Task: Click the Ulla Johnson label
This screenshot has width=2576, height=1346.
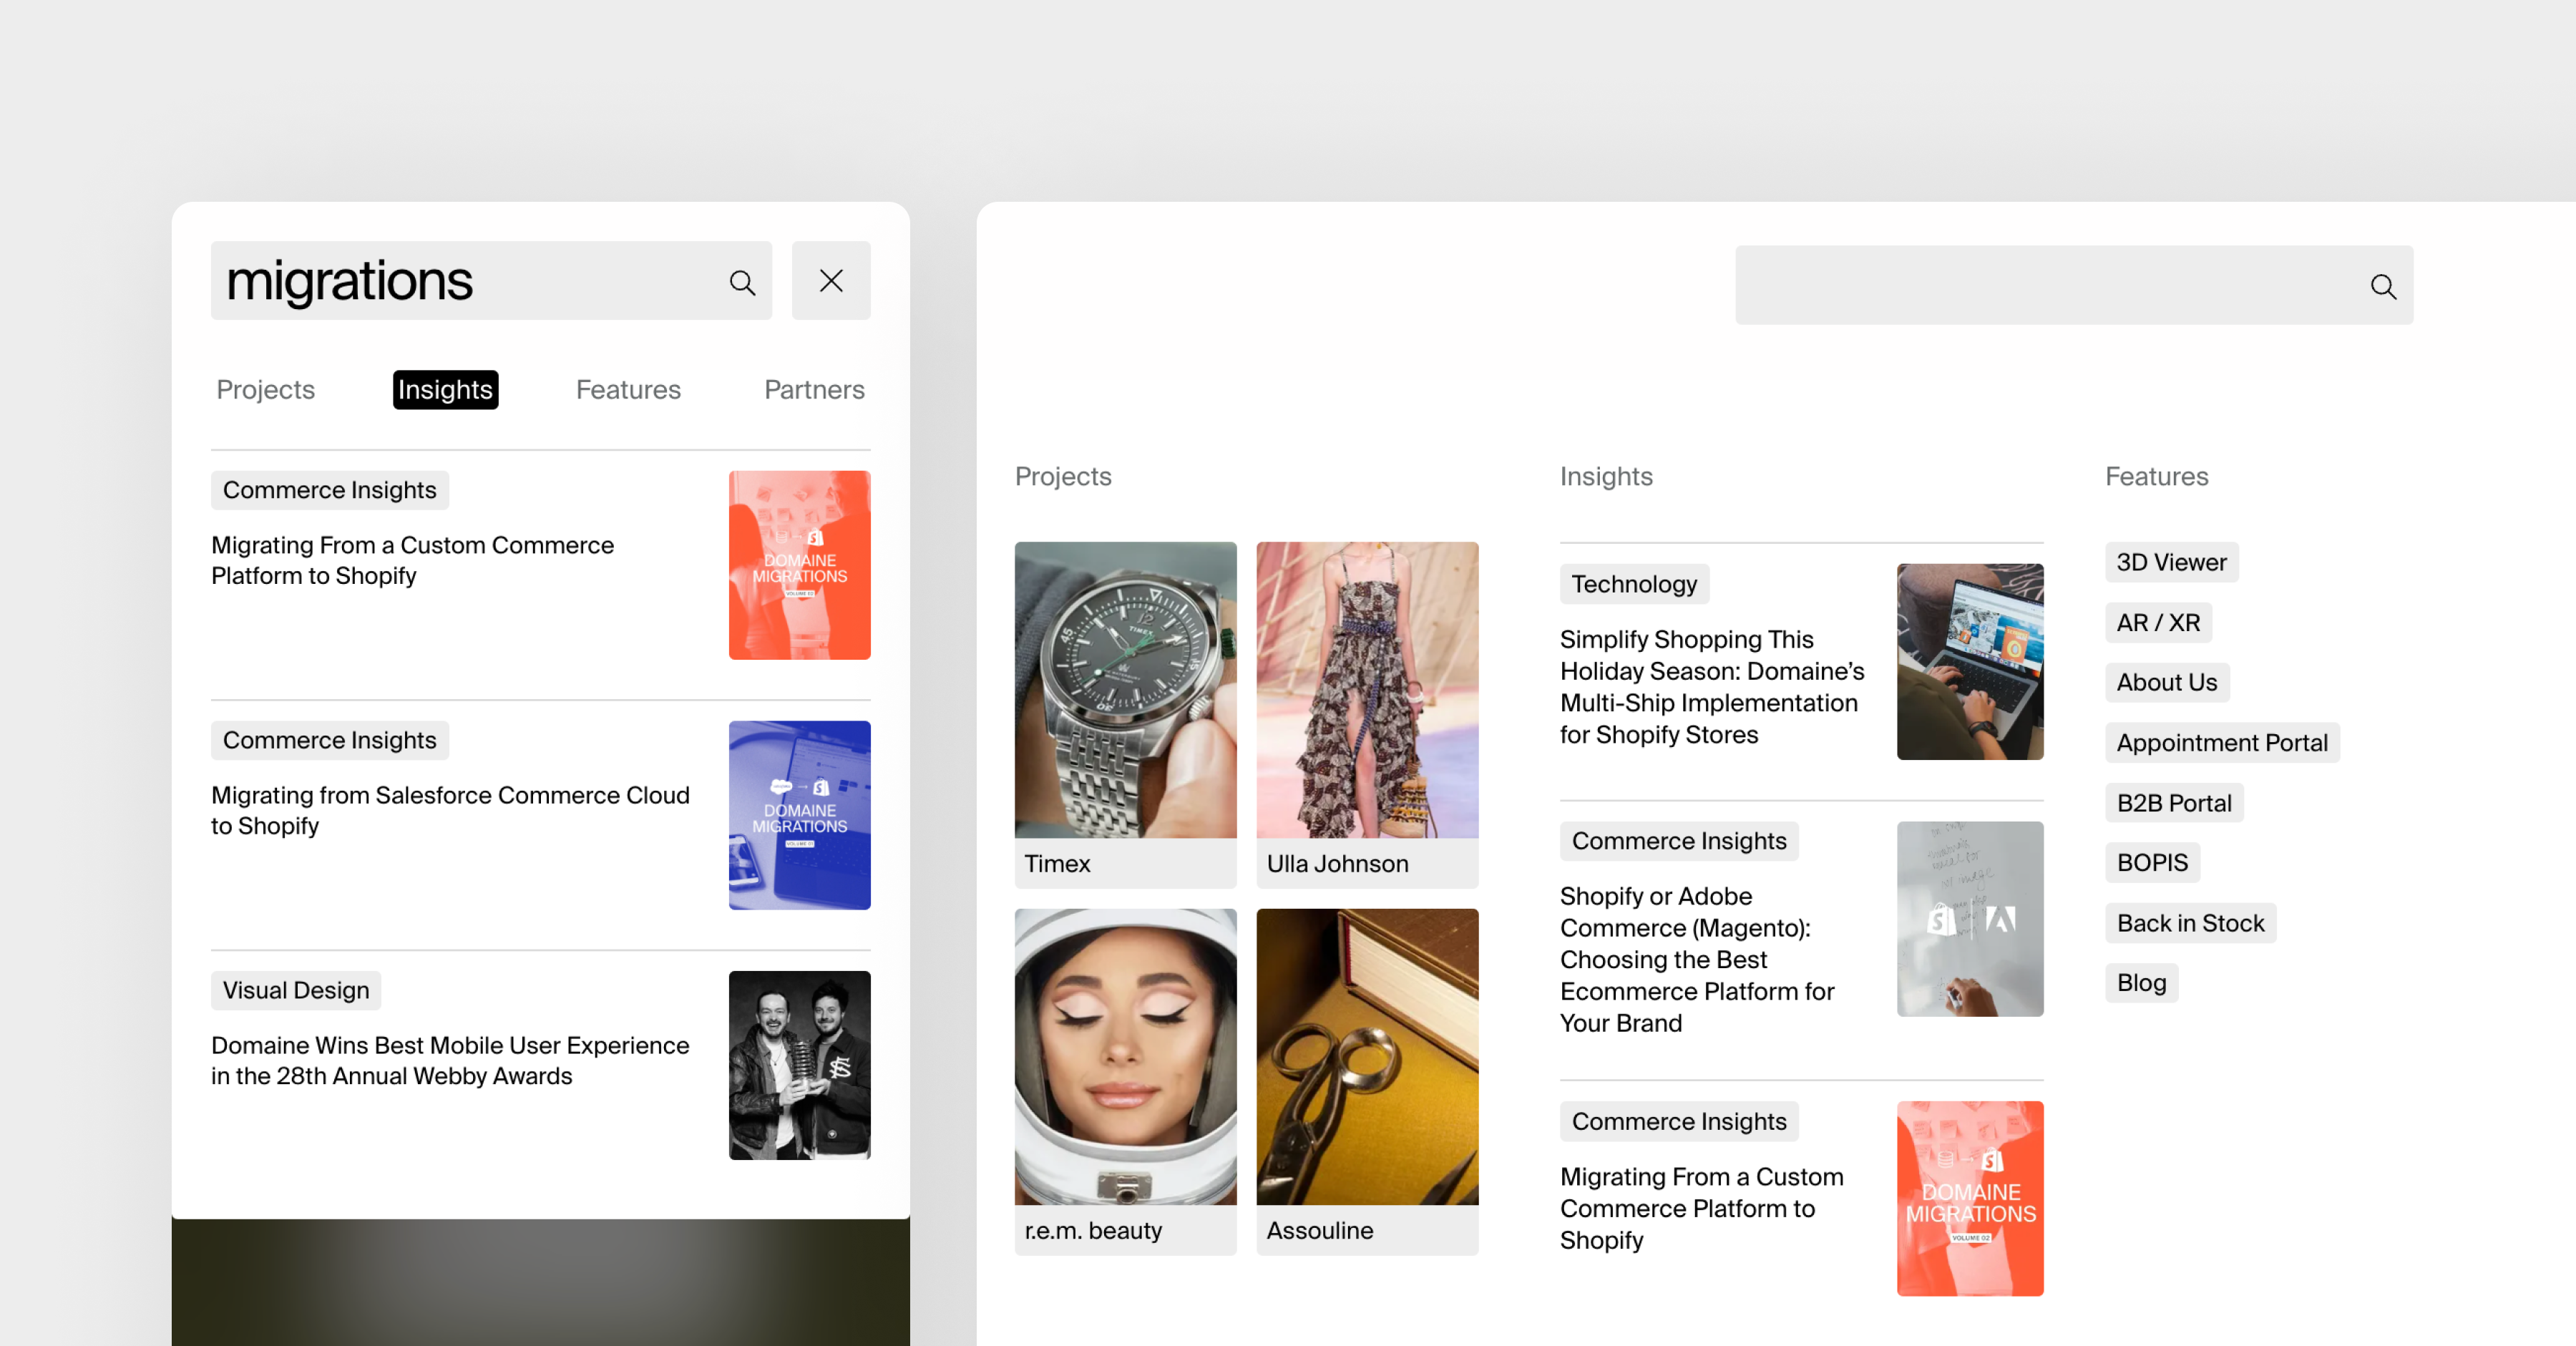Action: pyautogui.click(x=1337, y=863)
